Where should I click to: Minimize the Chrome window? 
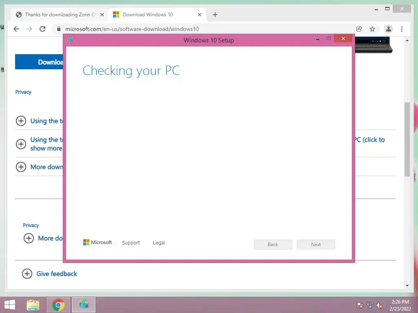click(x=376, y=9)
